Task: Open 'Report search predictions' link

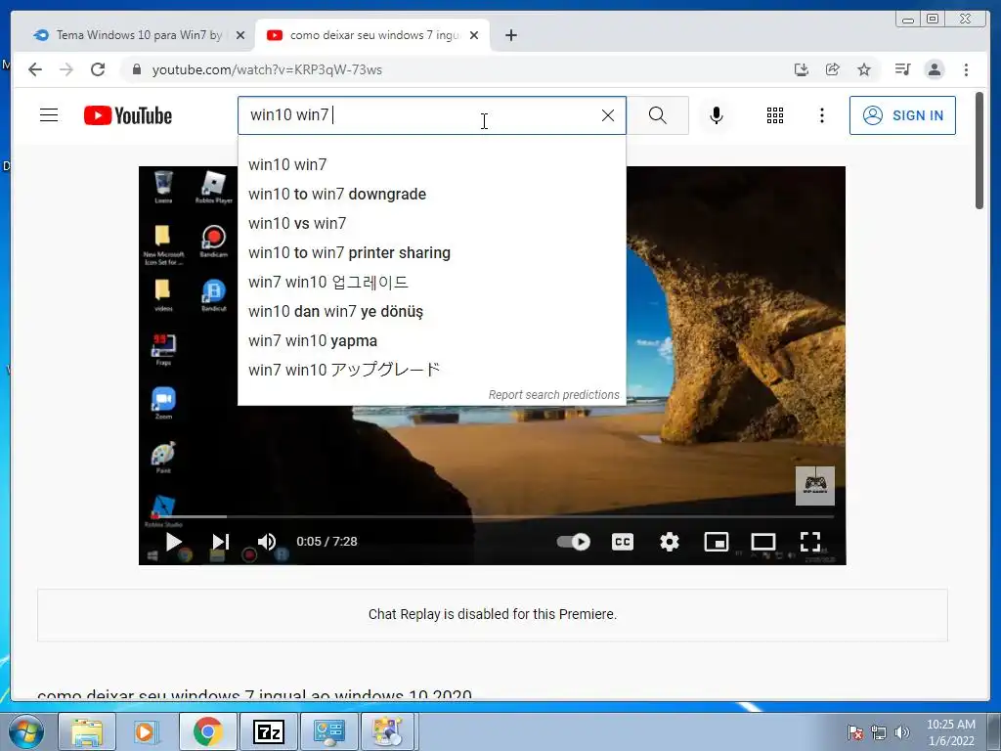Action: tap(553, 395)
